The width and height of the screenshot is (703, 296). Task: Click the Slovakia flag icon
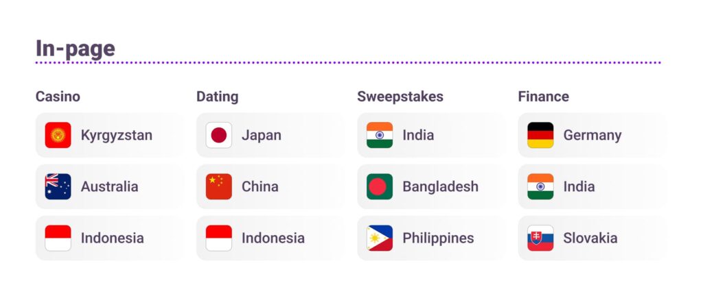click(540, 238)
